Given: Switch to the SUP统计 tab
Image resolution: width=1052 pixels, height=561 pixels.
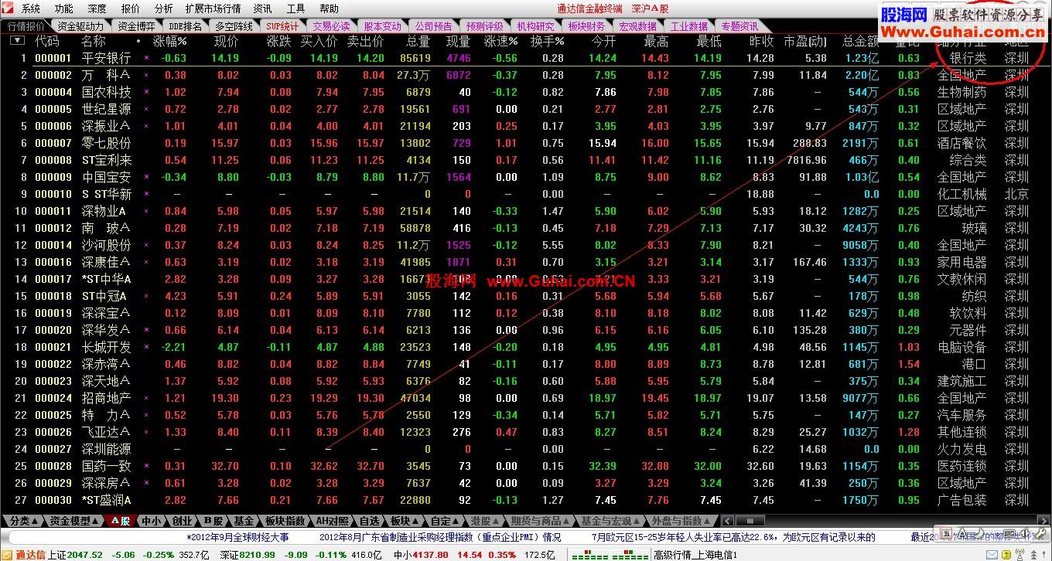Looking at the screenshot, I should (282, 25).
